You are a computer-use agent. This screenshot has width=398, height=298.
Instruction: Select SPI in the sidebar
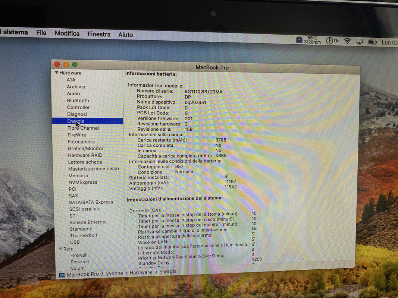[x=73, y=216]
